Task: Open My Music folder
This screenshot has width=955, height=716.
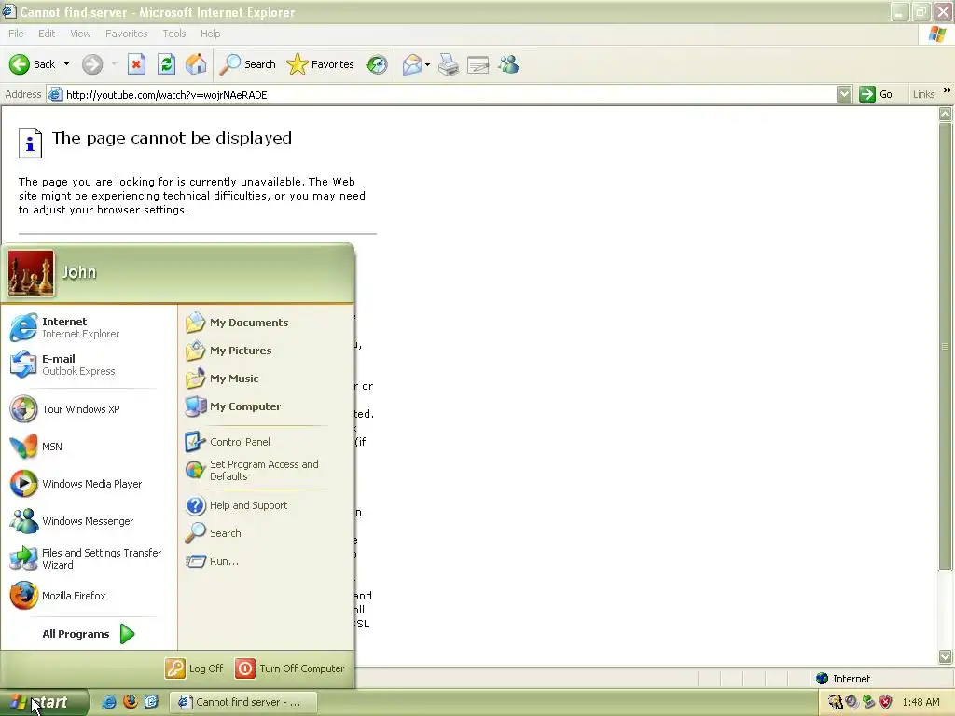Action: pos(266,379)
